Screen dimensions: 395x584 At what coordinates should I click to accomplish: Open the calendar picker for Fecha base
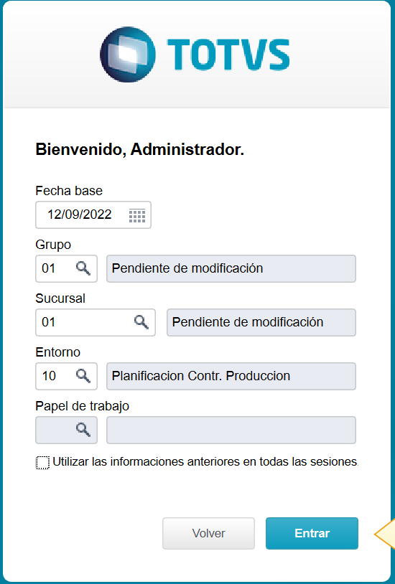137,215
